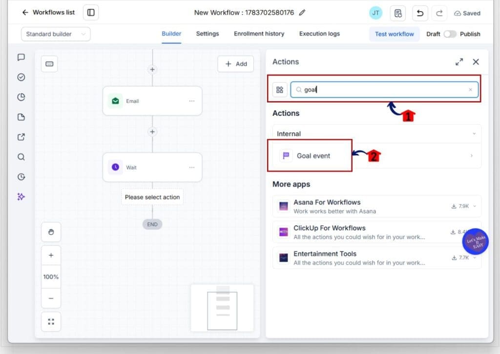Open the workflow notes document icon
The width and height of the screenshot is (500, 354).
pos(397,13)
